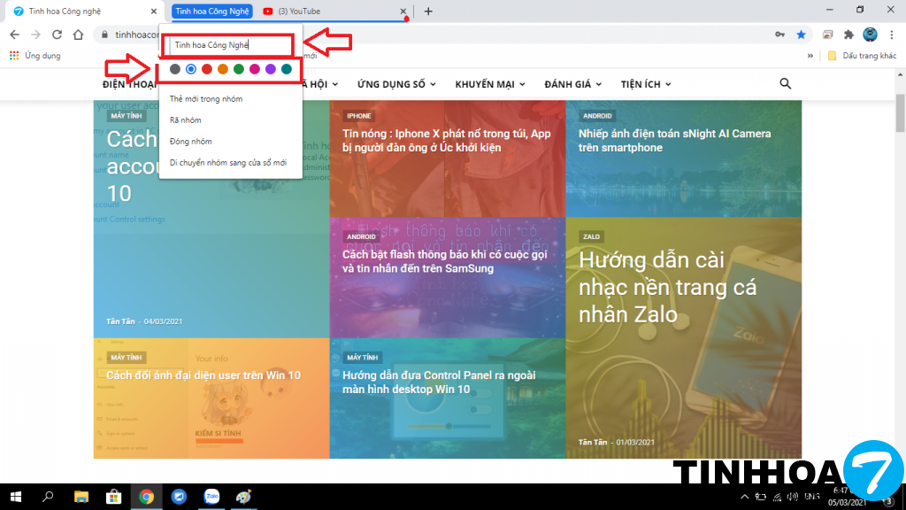Click the blue bookmark star icon
Image resolution: width=906 pixels, height=510 pixels.
click(x=801, y=35)
